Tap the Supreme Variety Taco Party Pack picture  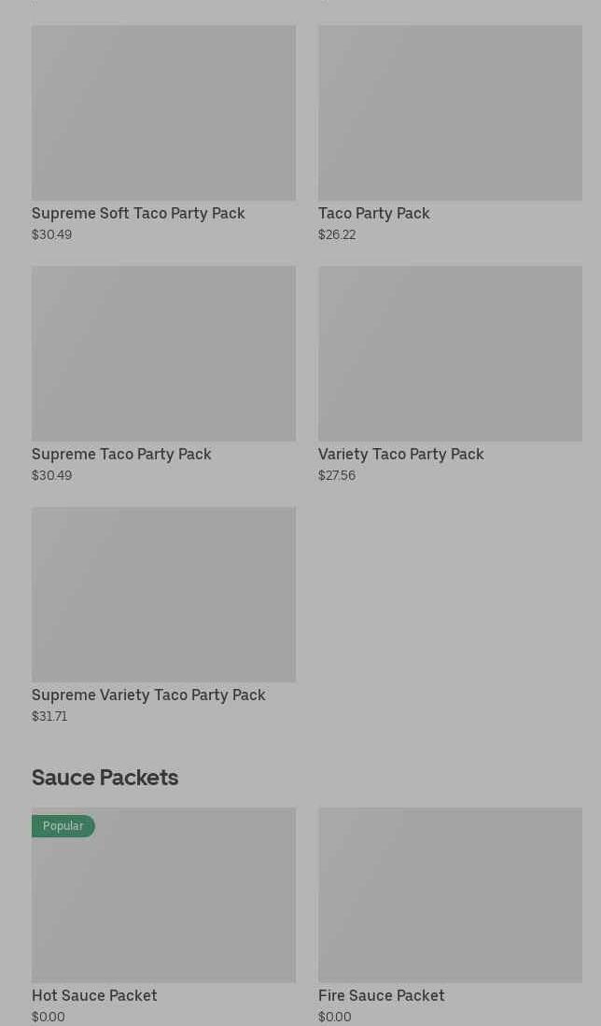[x=163, y=595]
